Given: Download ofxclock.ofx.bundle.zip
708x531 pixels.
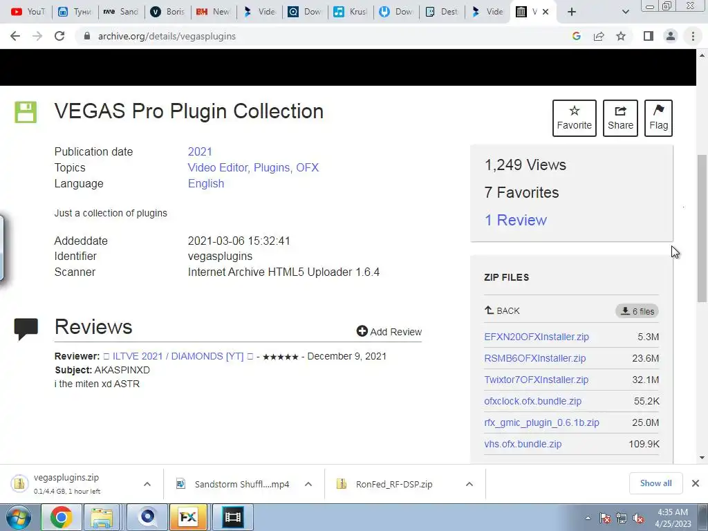Looking at the screenshot, I should 533,401.
